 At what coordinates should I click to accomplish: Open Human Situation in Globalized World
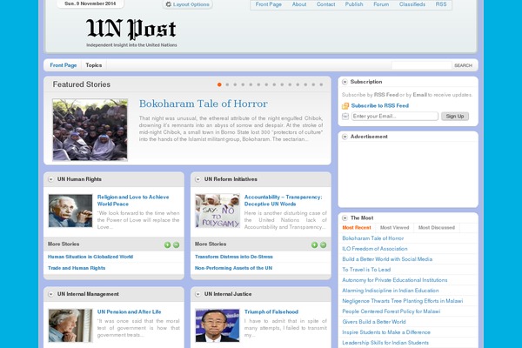tap(90, 257)
